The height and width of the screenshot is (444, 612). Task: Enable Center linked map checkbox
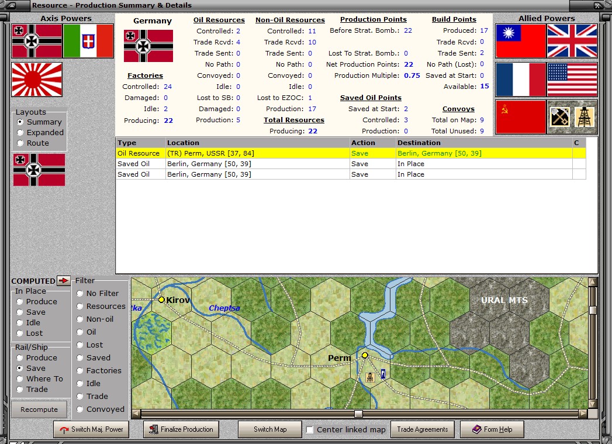coord(310,429)
